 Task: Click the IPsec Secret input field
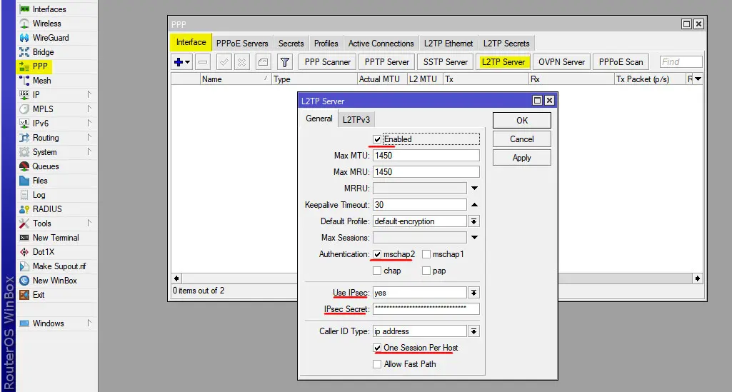[x=426, y=309]
